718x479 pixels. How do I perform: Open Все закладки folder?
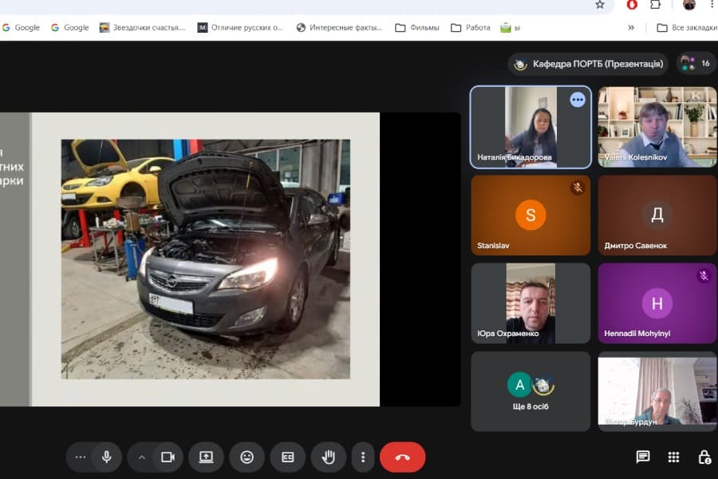[x=687, y=27]
